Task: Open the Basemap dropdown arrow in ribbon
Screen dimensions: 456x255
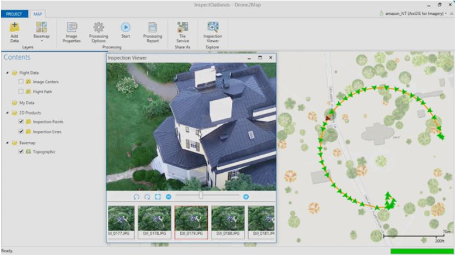Action: (x=41, y=41)
